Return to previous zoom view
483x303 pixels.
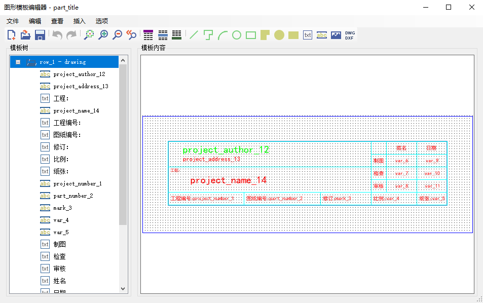[132, 35]
